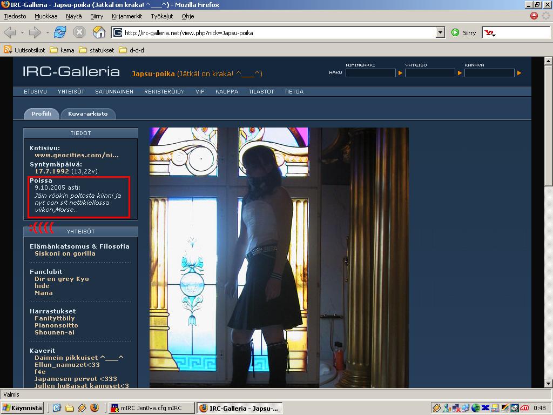Click the orange arrow next to Nimimerkki field
The image size is (553, 415).
tap(400, 73)
